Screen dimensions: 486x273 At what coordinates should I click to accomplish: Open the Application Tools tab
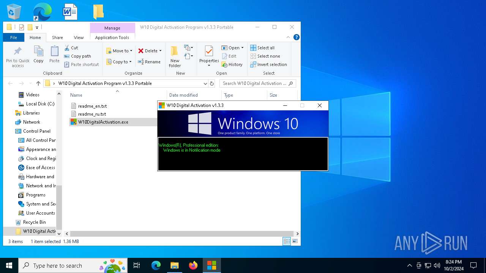pos(112,38)
